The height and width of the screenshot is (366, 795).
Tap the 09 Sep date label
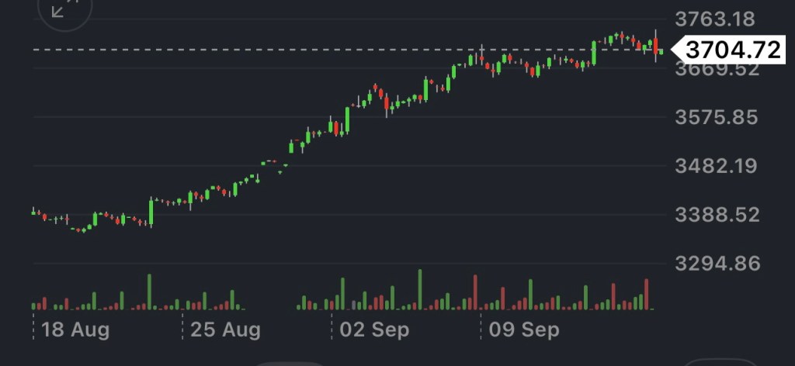click(522, 330)
